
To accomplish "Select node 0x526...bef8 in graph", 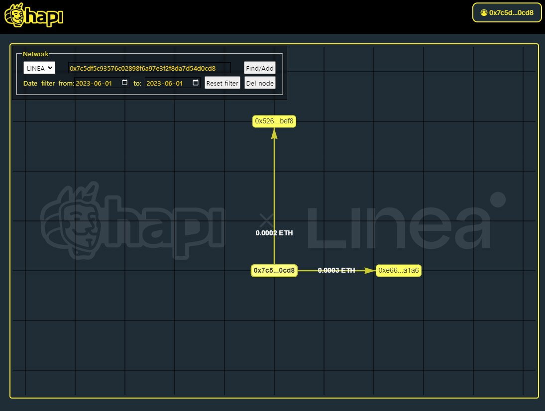I will 274,121.
